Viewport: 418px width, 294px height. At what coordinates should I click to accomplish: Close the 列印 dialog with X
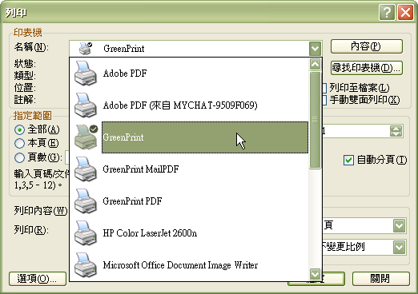pos(405,12)
